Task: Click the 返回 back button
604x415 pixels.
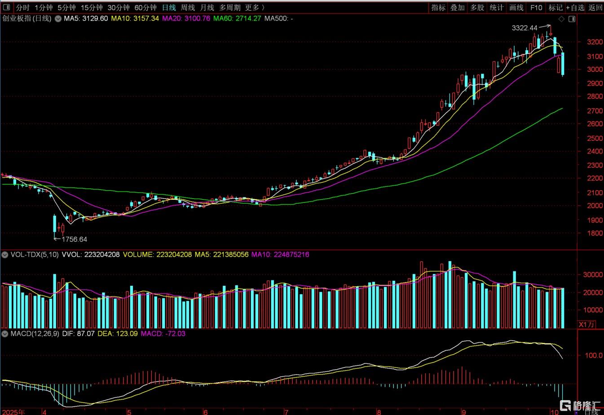Action: 595,8
